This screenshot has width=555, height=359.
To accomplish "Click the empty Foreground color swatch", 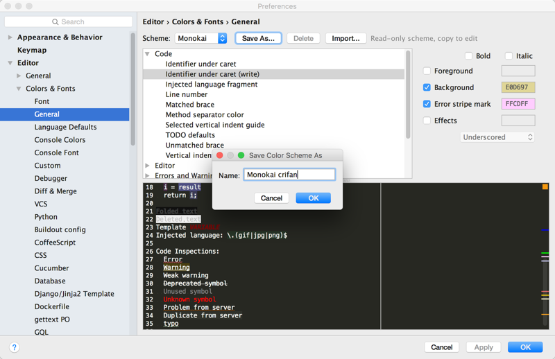I will pos(518,71).
